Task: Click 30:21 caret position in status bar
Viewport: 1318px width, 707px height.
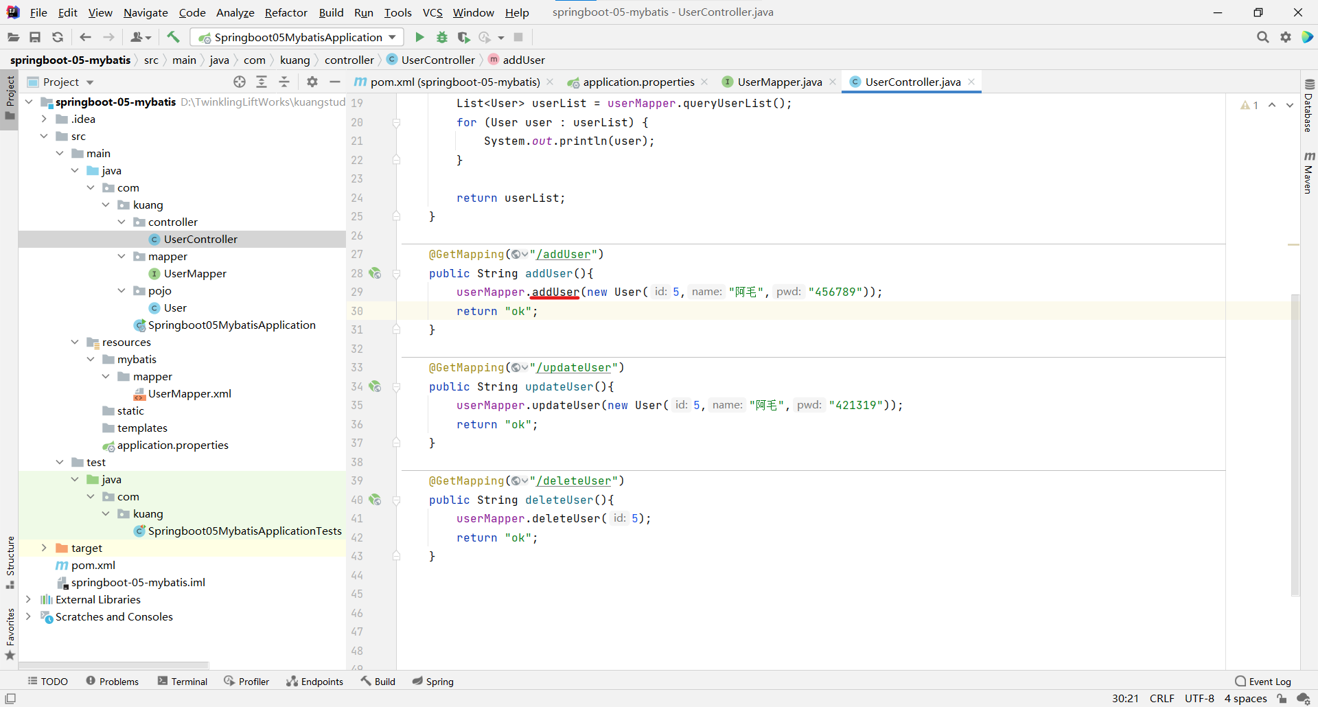Action: tap(1125, 699)
